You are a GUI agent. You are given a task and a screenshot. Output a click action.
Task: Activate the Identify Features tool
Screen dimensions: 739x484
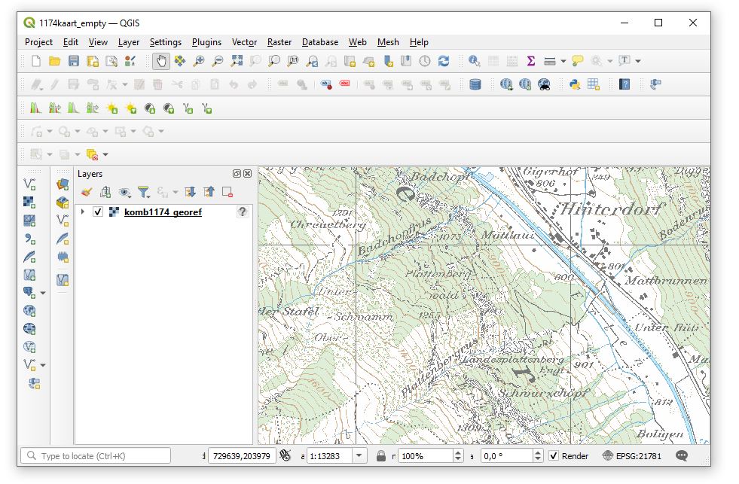[475, 61]
